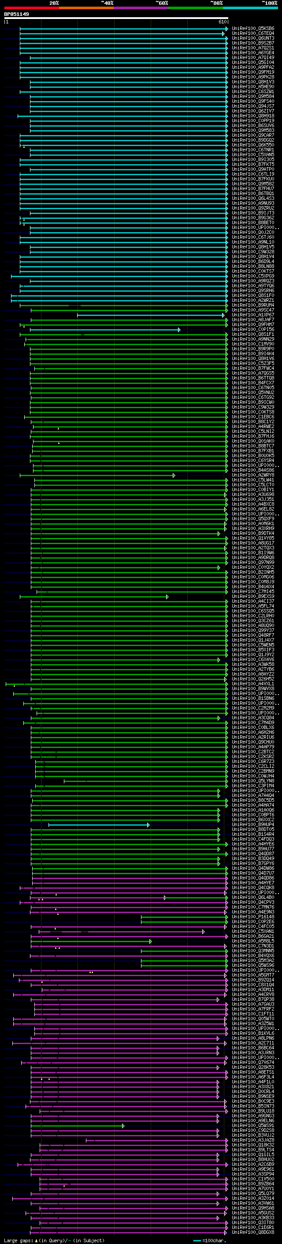282x1244 pixels.
Task: Select hit UniRef100_Q18K32
Action: point(253,1145)
